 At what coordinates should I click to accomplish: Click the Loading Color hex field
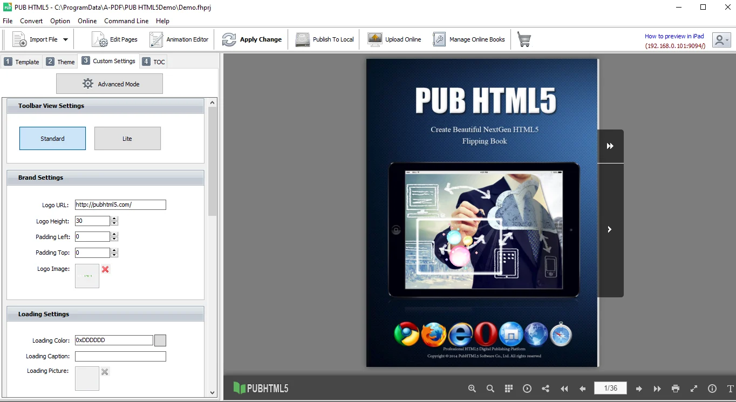pyautogui.click(x=114, y=340)
